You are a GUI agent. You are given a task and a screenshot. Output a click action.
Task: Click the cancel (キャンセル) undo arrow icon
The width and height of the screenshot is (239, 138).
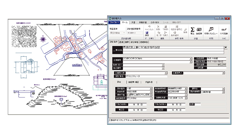[149, 26]
